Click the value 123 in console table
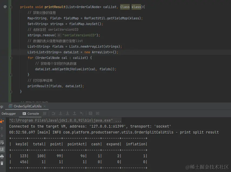 pyautogui.click(x=23, y=156)
